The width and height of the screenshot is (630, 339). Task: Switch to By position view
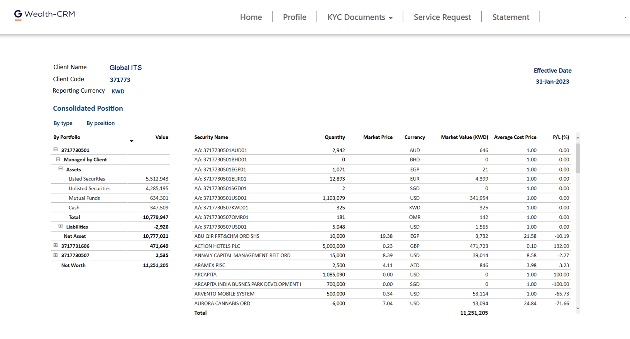pos(100,123)
